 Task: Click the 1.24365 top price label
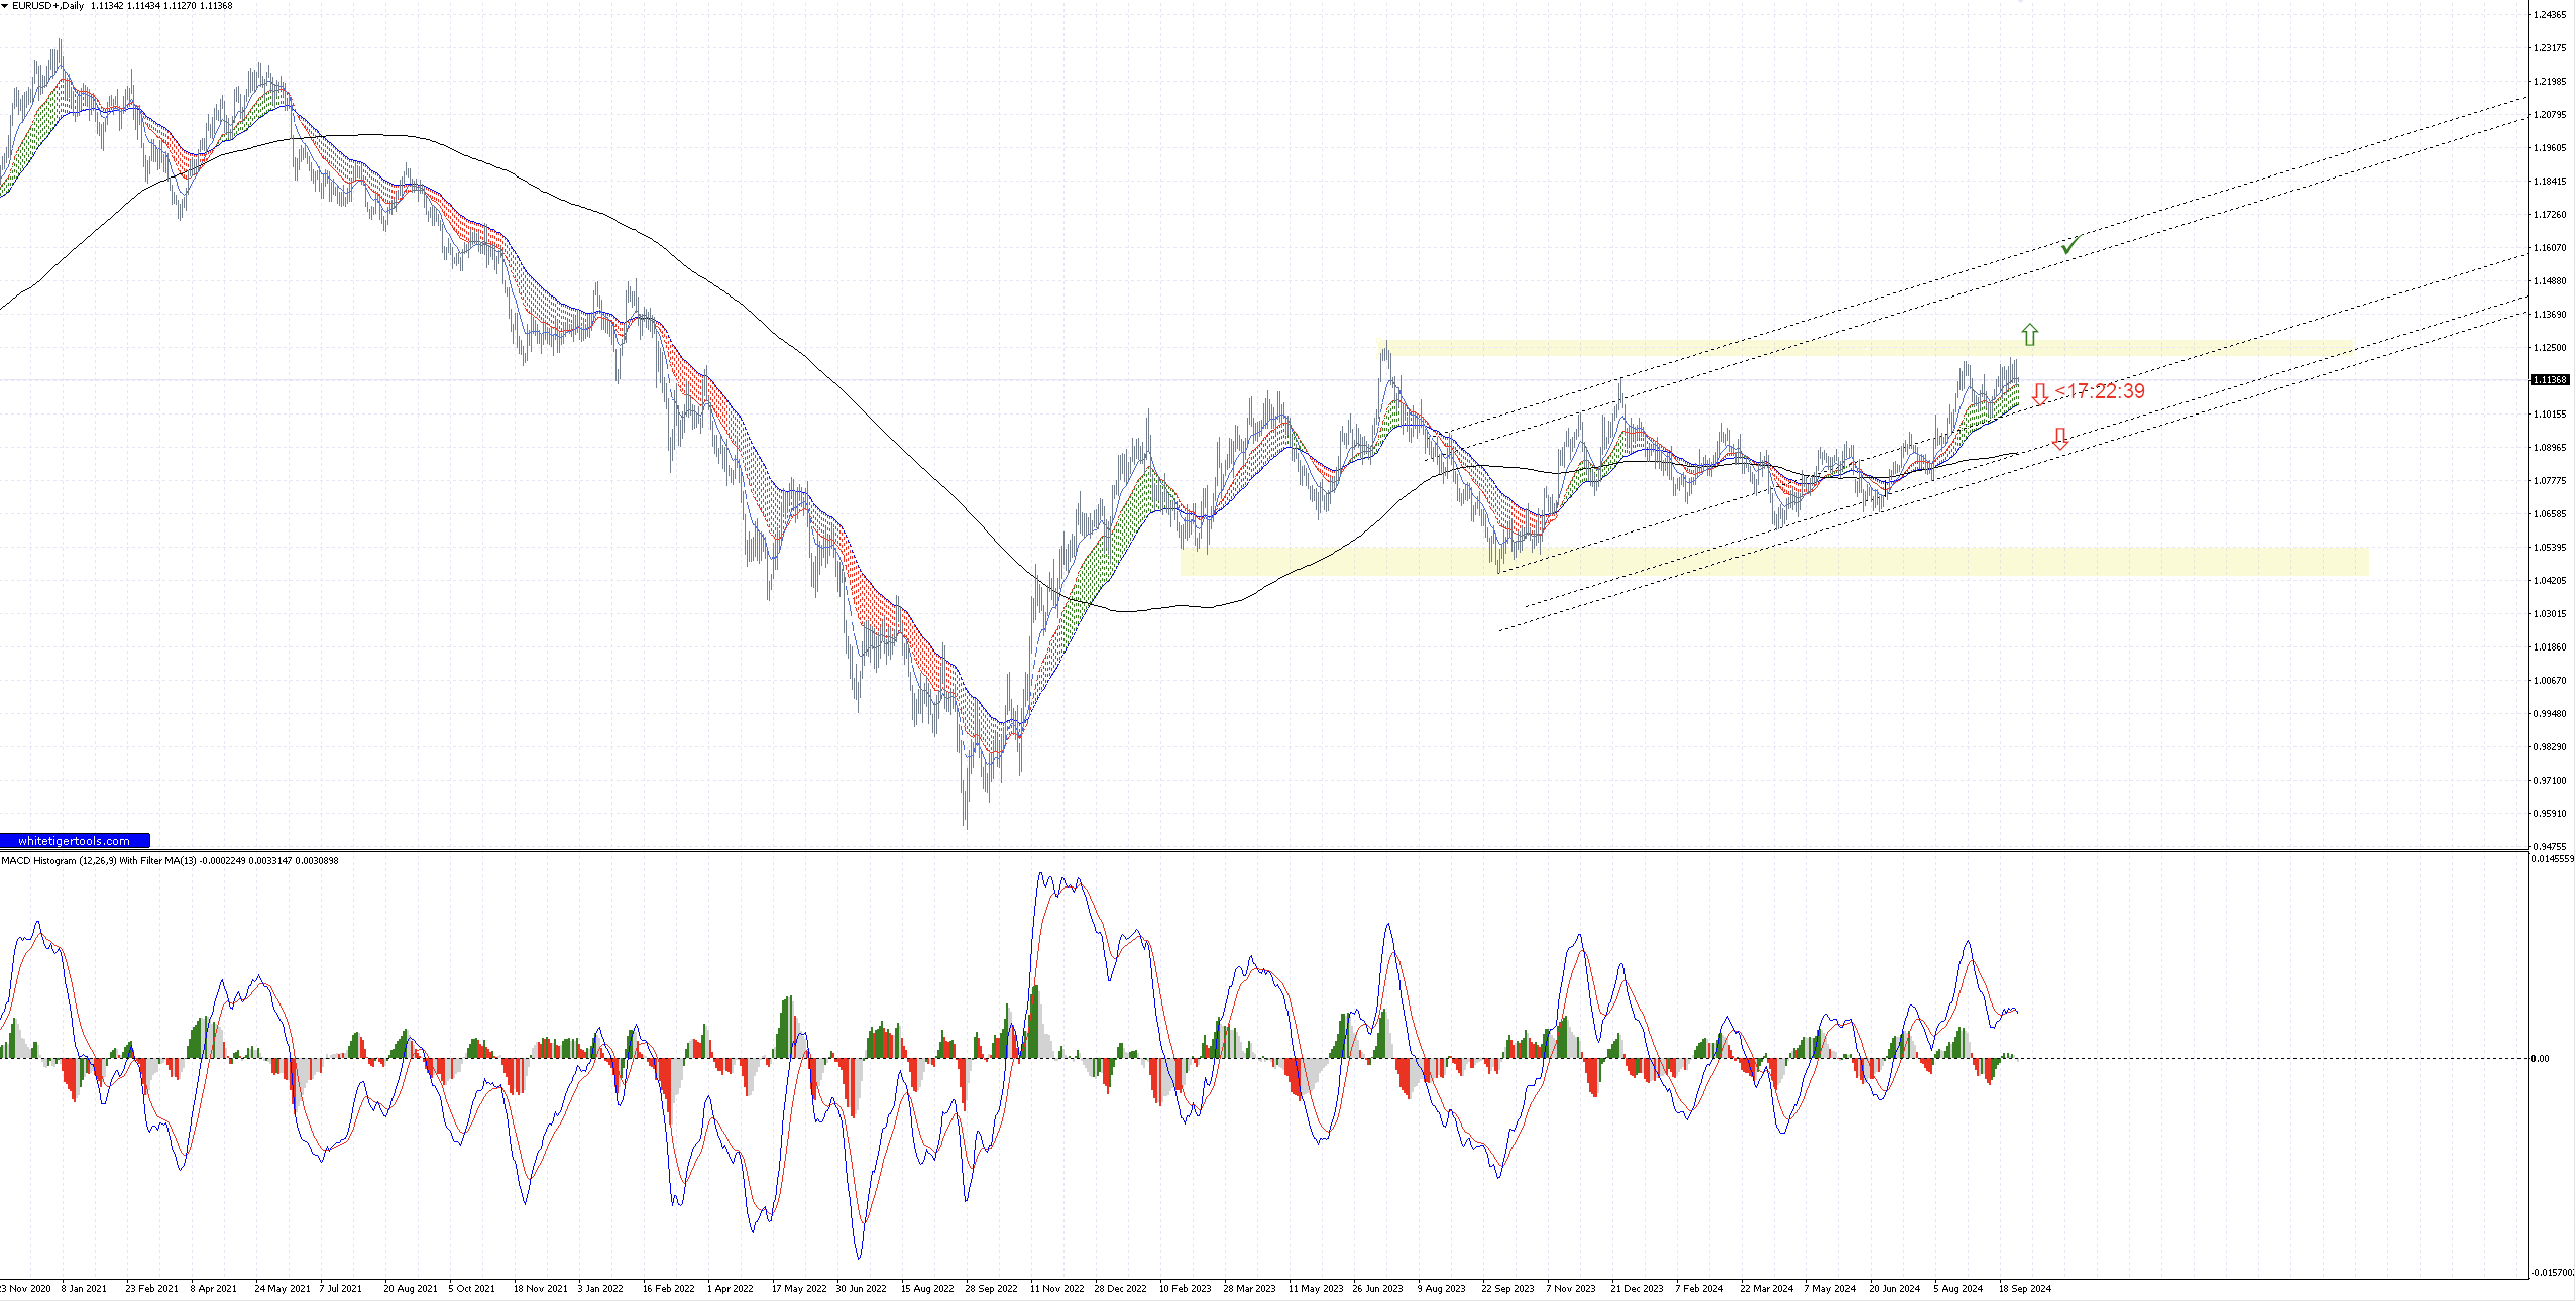click(x=2550, y=15)
